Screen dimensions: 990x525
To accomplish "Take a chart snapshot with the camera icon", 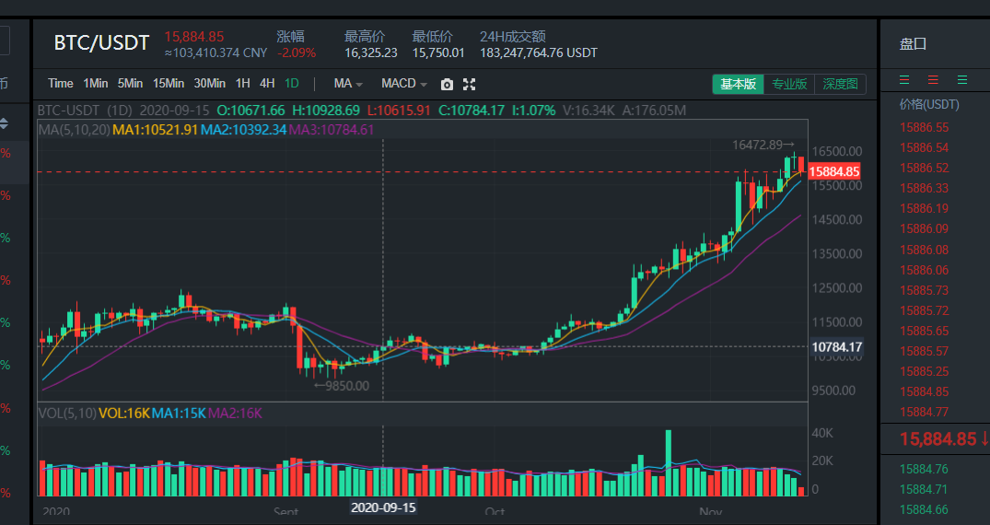I will click(x=447, y=84).
